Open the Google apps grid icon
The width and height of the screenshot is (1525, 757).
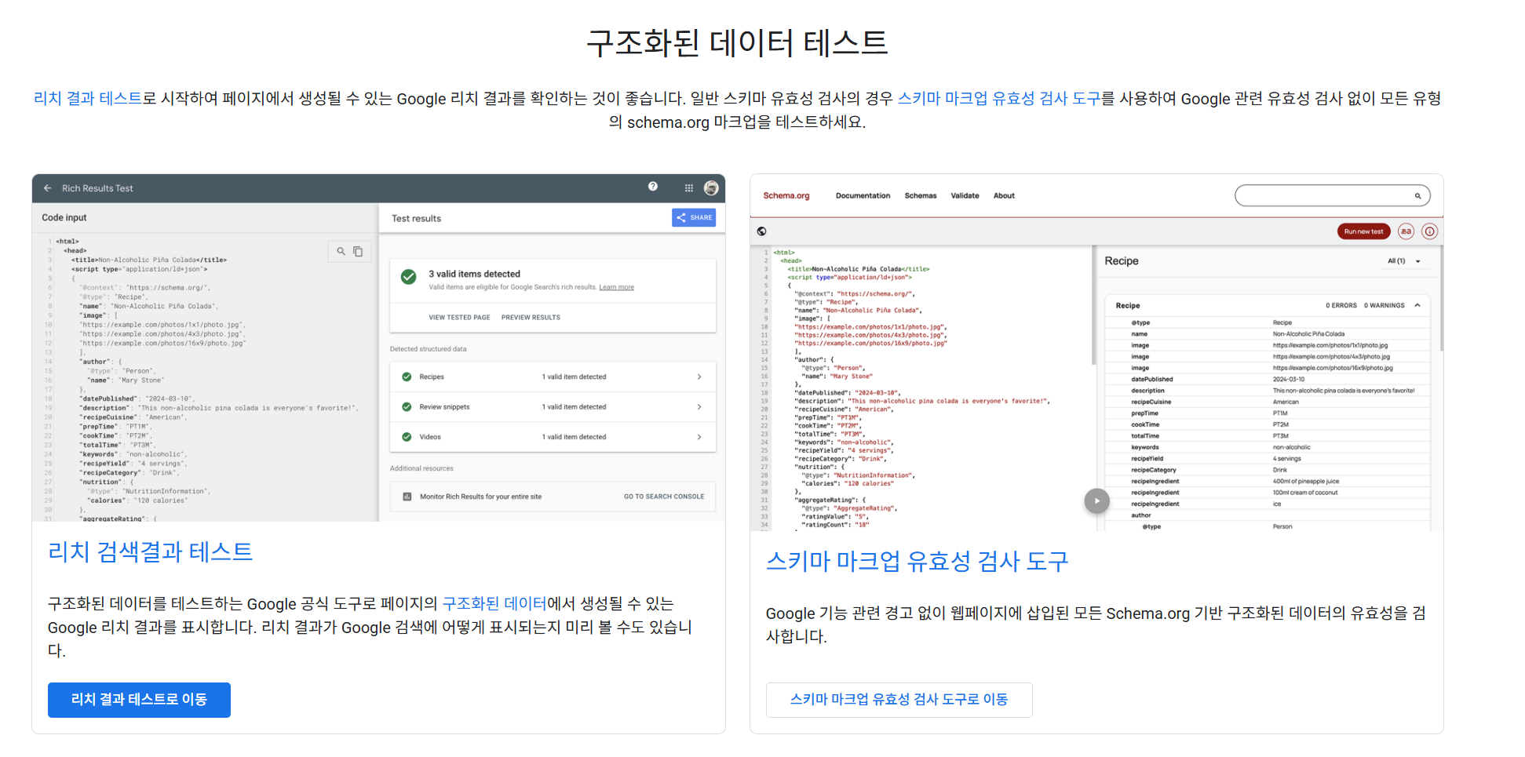pyautogui.click(x=689, y=188)
